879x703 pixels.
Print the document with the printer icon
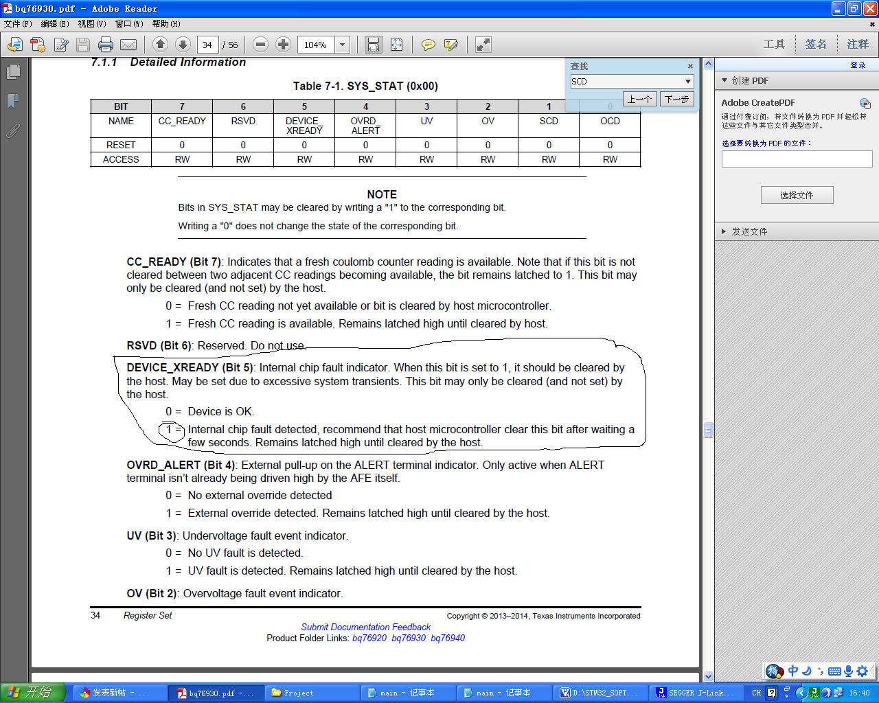coord(106,45)
